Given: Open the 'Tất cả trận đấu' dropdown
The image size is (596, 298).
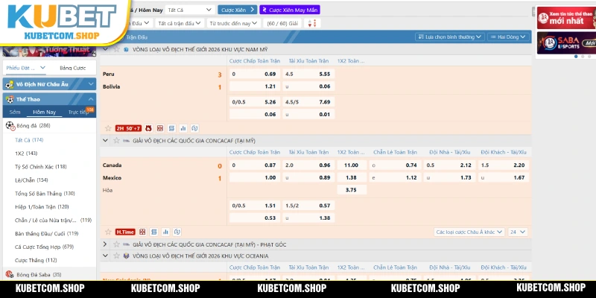Looking at the screenshot, I should [x=180, y=23].
